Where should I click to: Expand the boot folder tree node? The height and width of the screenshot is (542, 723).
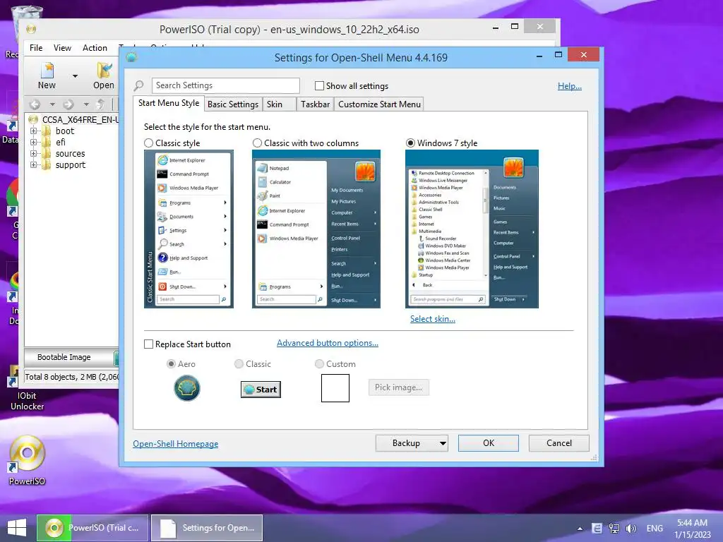(34, 131)
